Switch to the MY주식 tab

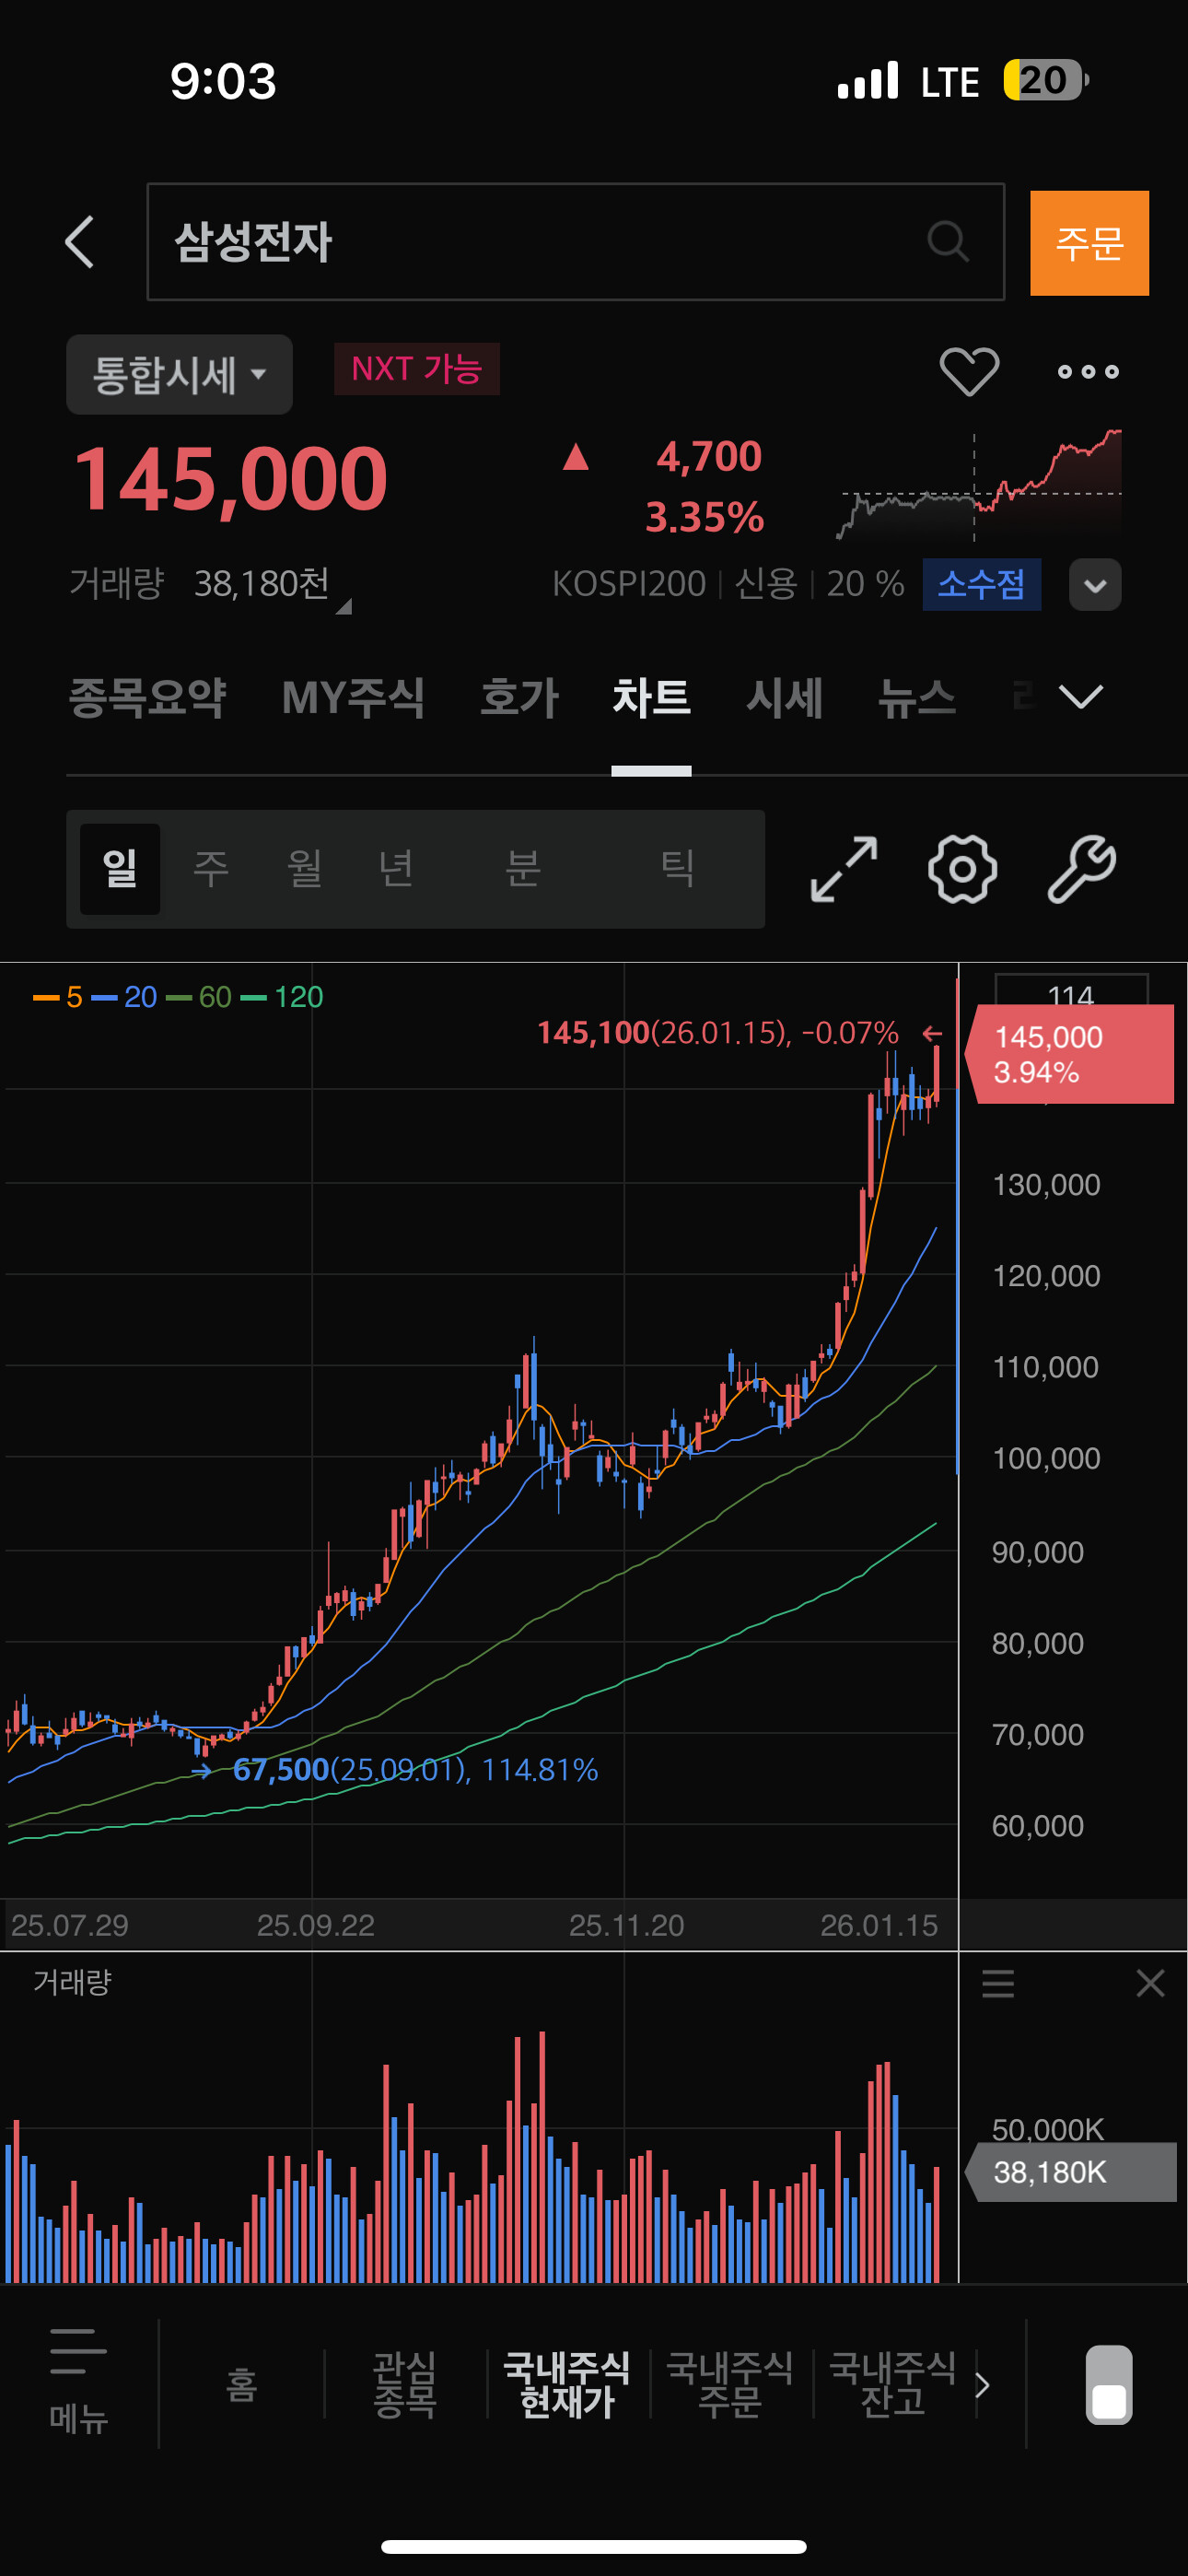coord(353,697)
